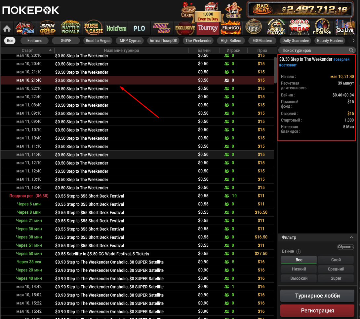Select the мая 10, 22:10 Weekender row
This screenshot has width=360, height=319.
click(x=137, y=89)
